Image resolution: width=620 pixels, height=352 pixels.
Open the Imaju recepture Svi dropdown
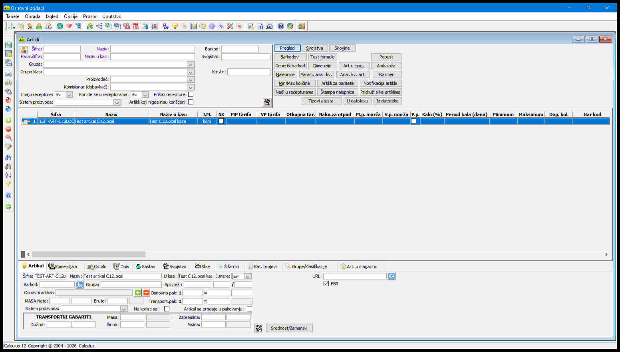point(69,95)
